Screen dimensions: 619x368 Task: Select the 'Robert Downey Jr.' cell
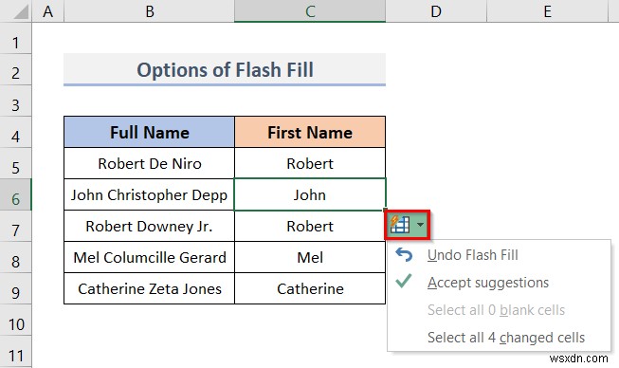149,226
